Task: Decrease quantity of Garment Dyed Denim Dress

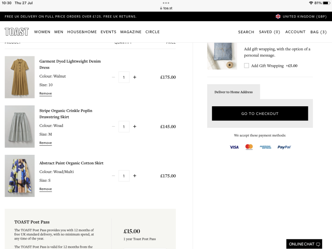Action: 113,77
